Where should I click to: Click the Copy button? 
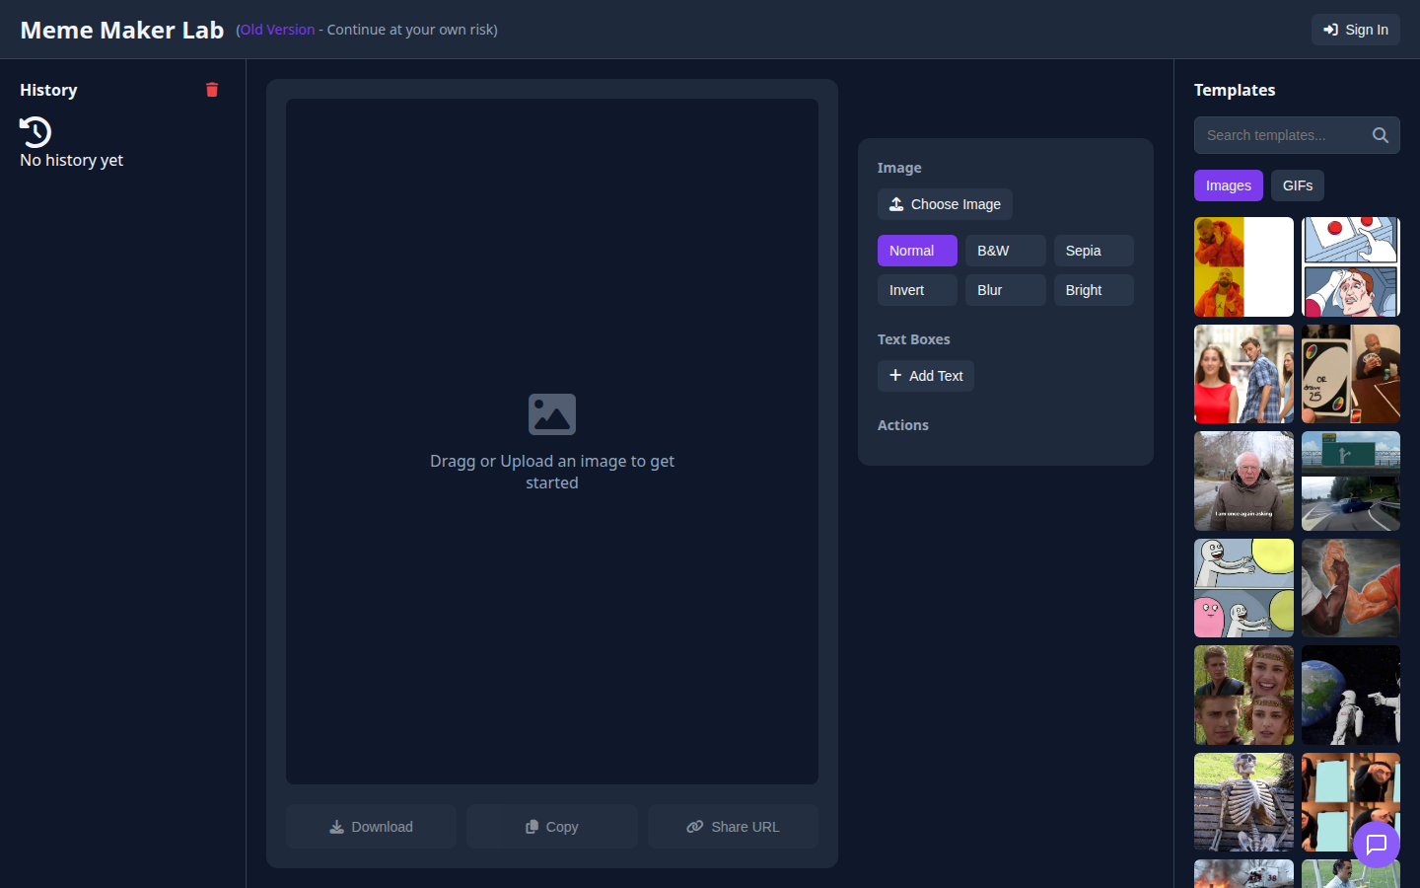(x=552, y=827)
